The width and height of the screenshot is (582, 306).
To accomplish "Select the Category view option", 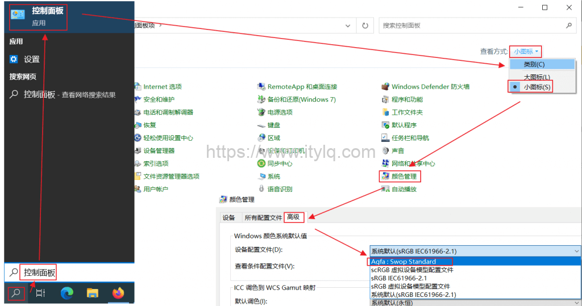I will [534, 64].
